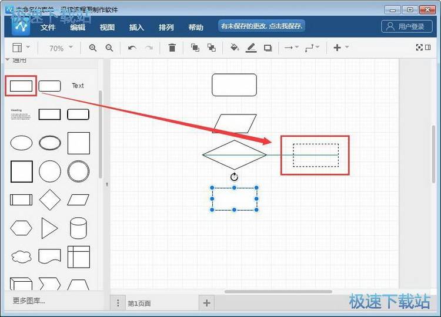Open the 排列 menu
The height and width of the screenshot is (317, 441).
tap(166, 27)
